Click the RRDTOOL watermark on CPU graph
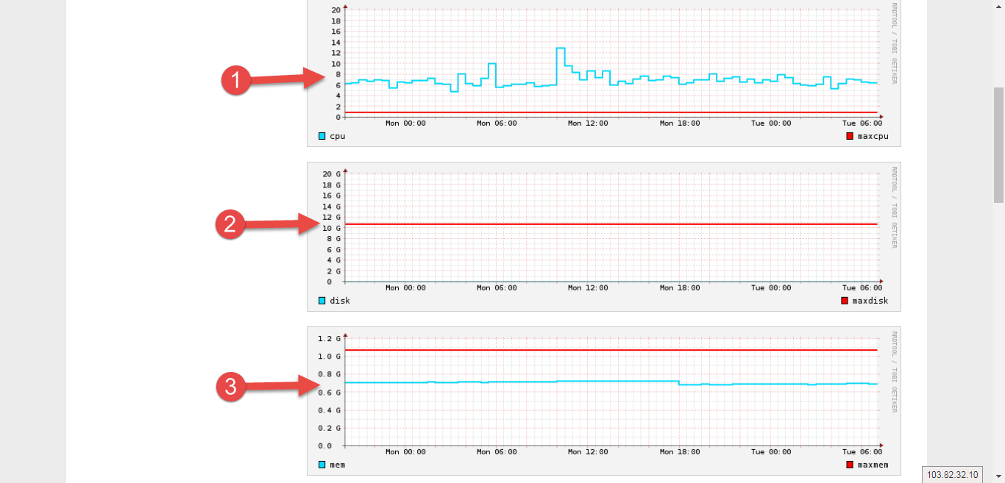 [x=894, y=44]
